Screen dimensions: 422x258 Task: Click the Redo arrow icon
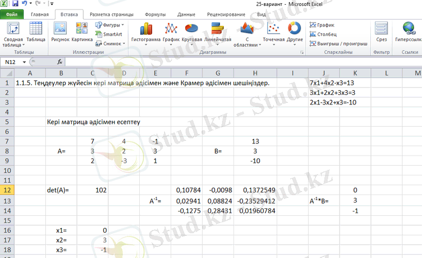click(x=38, y=4)
